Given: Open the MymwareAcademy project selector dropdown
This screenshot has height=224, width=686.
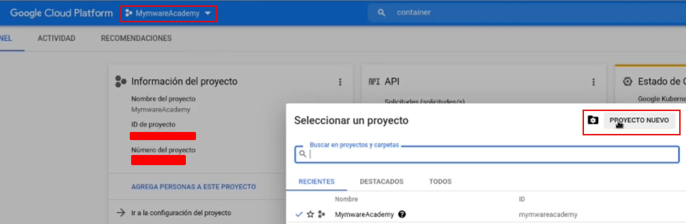Looking at the screenshot, I should tap(167, 14).
